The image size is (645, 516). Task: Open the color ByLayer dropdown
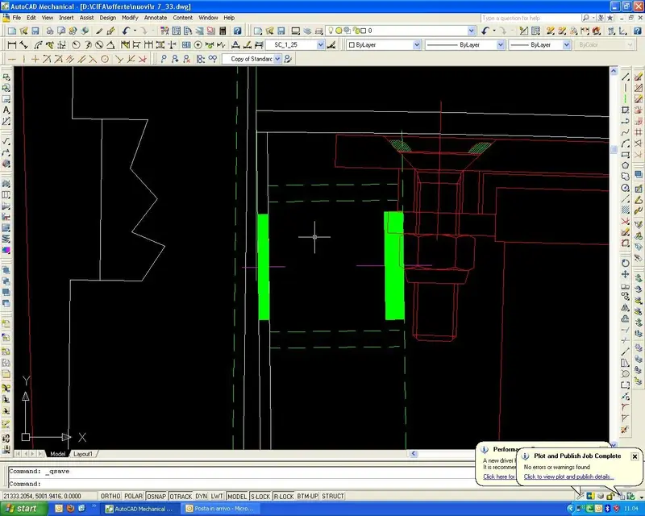tap(417, 45)
